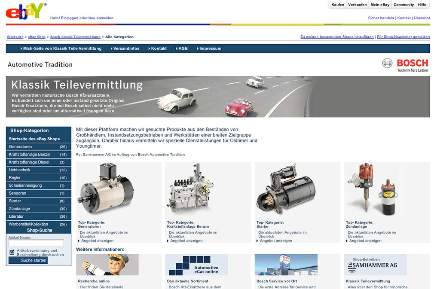Select the Literatur category

tap(39, 216)
